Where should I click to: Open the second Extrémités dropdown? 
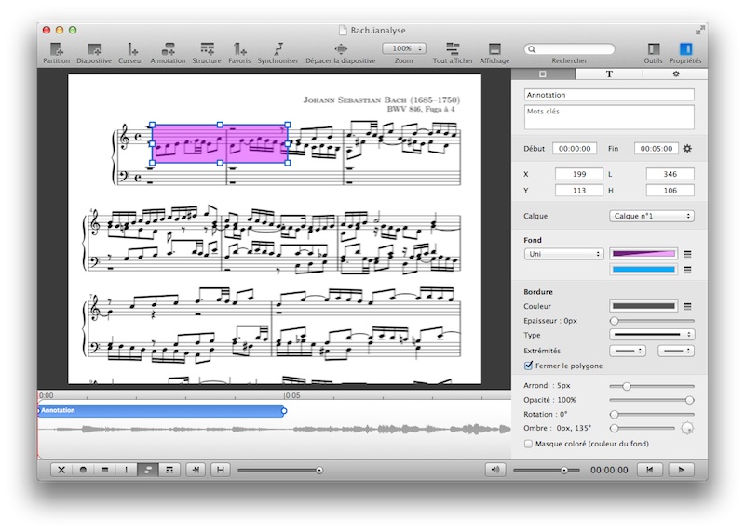point(676,351)
